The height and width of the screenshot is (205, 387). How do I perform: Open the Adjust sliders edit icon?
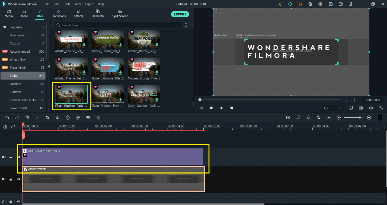(x=88, y=117)
